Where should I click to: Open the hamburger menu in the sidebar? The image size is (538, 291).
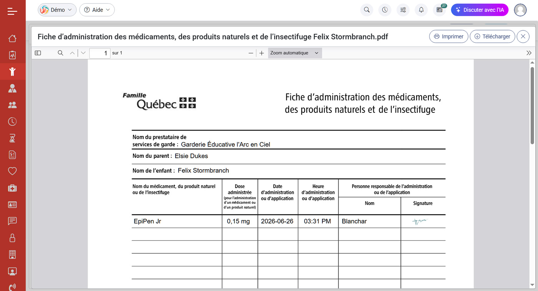click(x=12, y=12)
